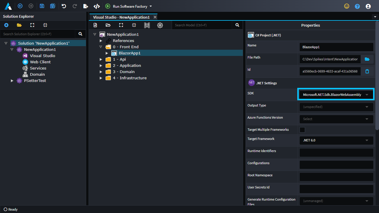Click the Solution Explorer search magnifier
Image resolution: width=379 pixels, height=213 pixels.
pyautogui.click(x=80, y=34)
